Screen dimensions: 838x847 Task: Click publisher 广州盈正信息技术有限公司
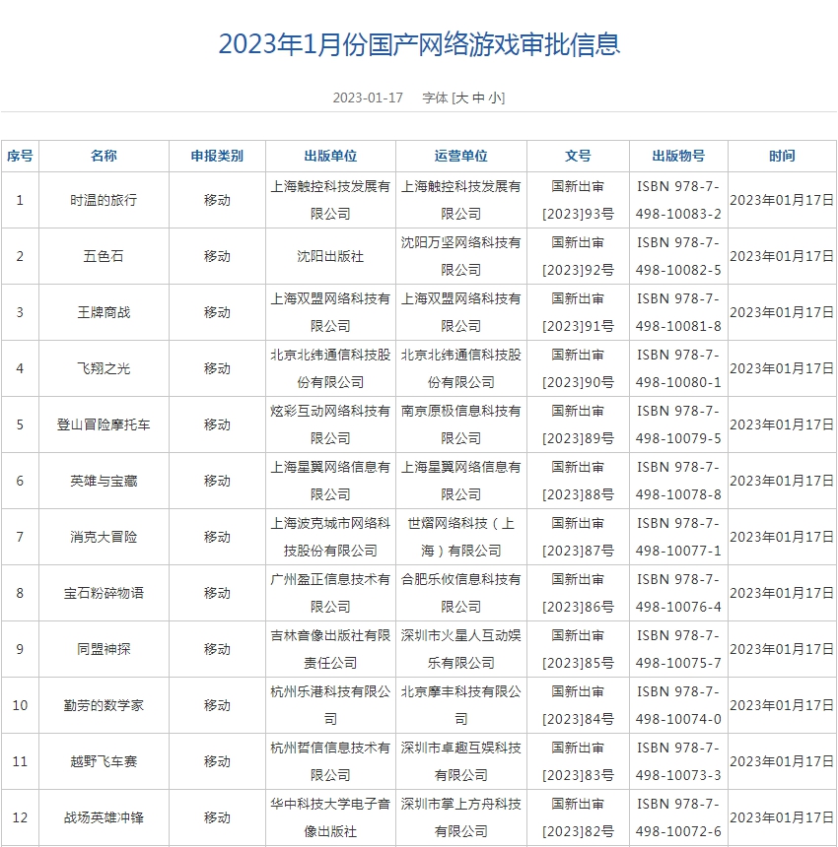331,594
